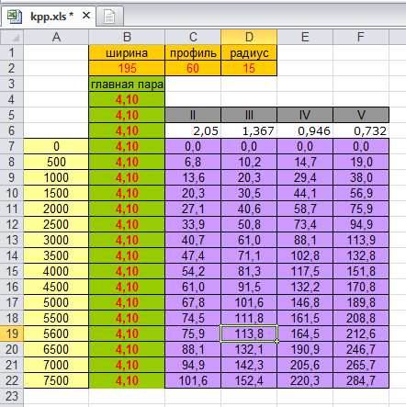Select speed cell 75,9 in row 19
The image size is (406, 407).
tap(193, 334)
